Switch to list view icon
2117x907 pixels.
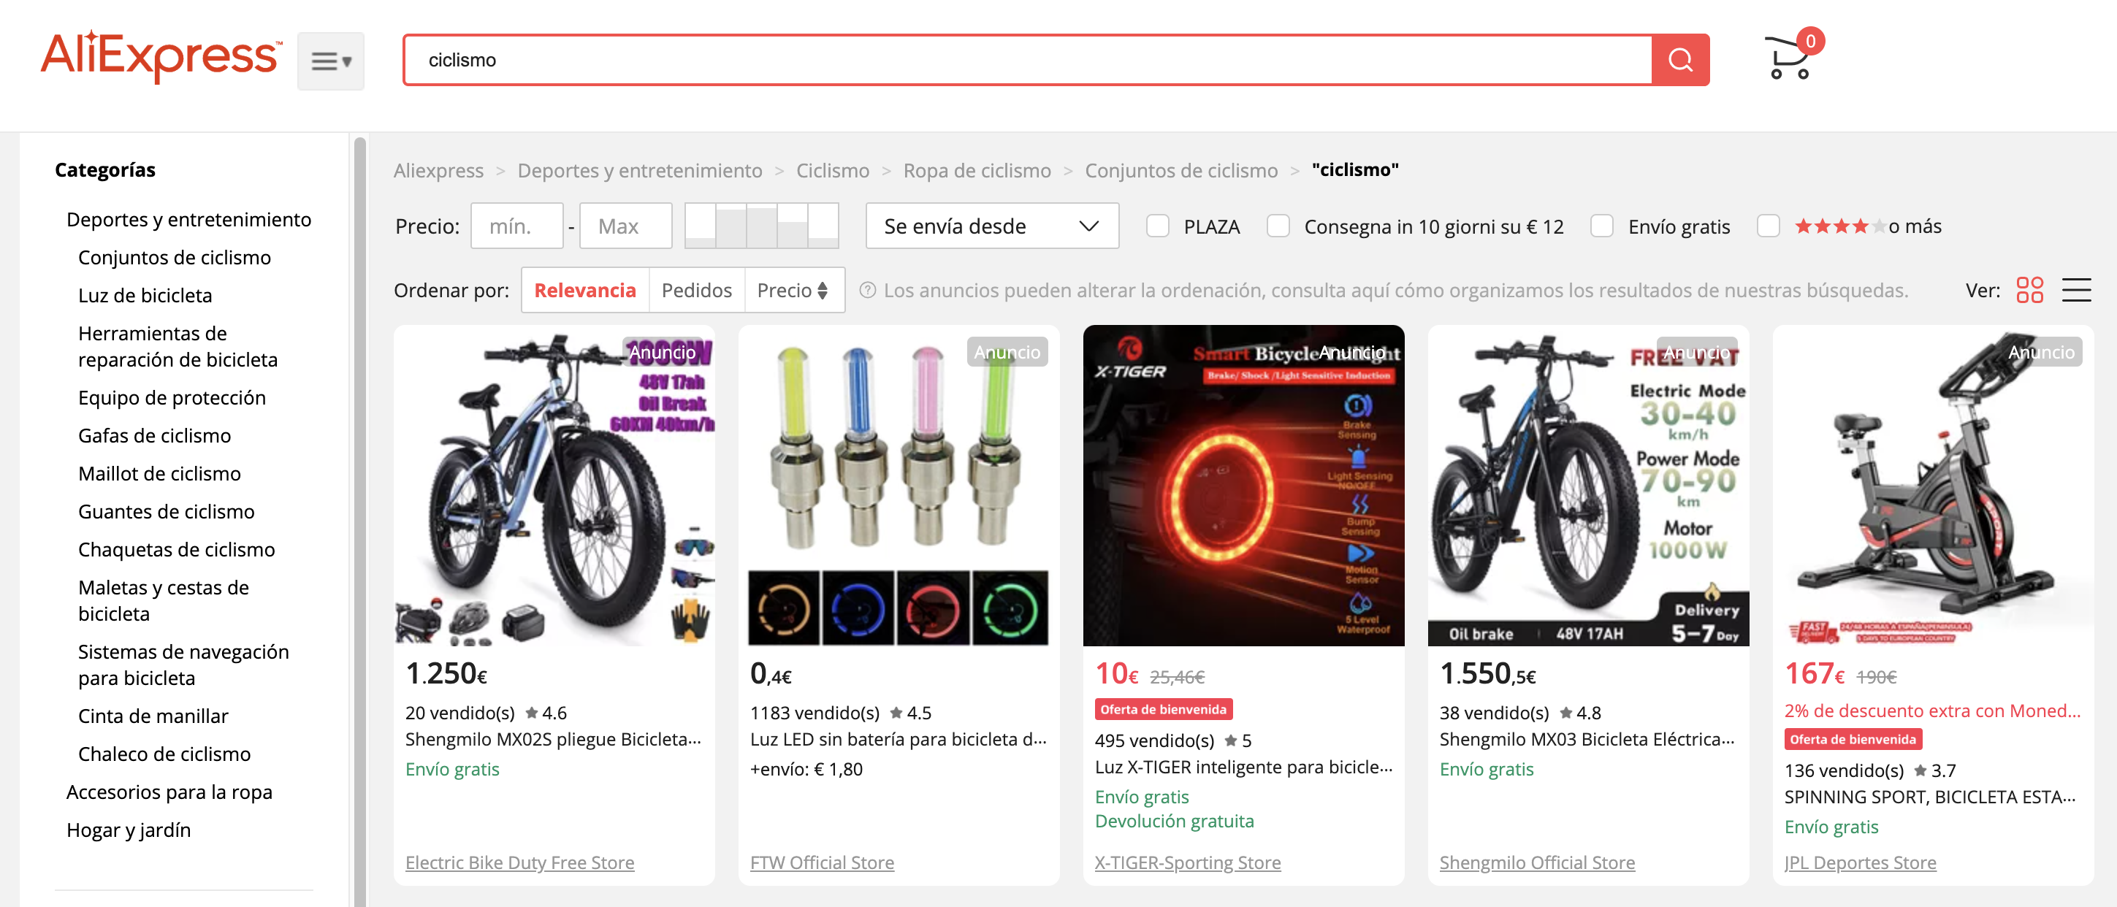2076,290
